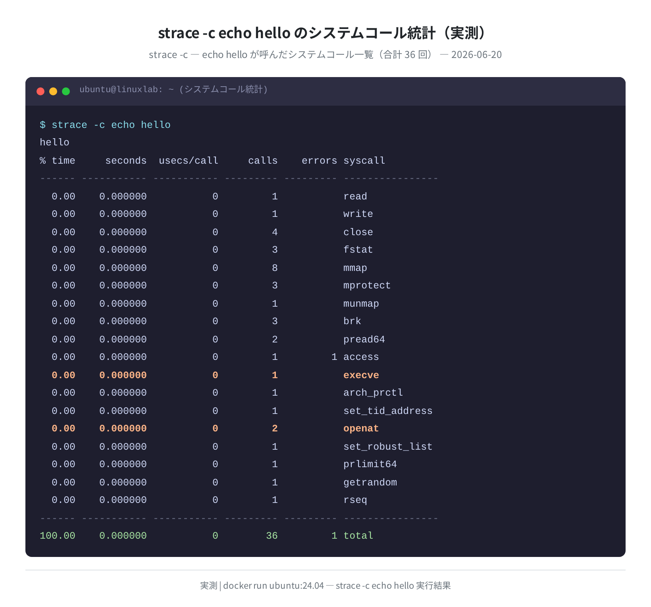The image size is (651, 607).
Task: Select the 'prlimit64' syscall name
Action: click(x=370, y=464)
